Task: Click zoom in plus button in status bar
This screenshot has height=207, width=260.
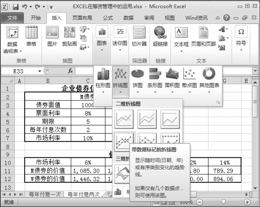Action: coord(247,202)
